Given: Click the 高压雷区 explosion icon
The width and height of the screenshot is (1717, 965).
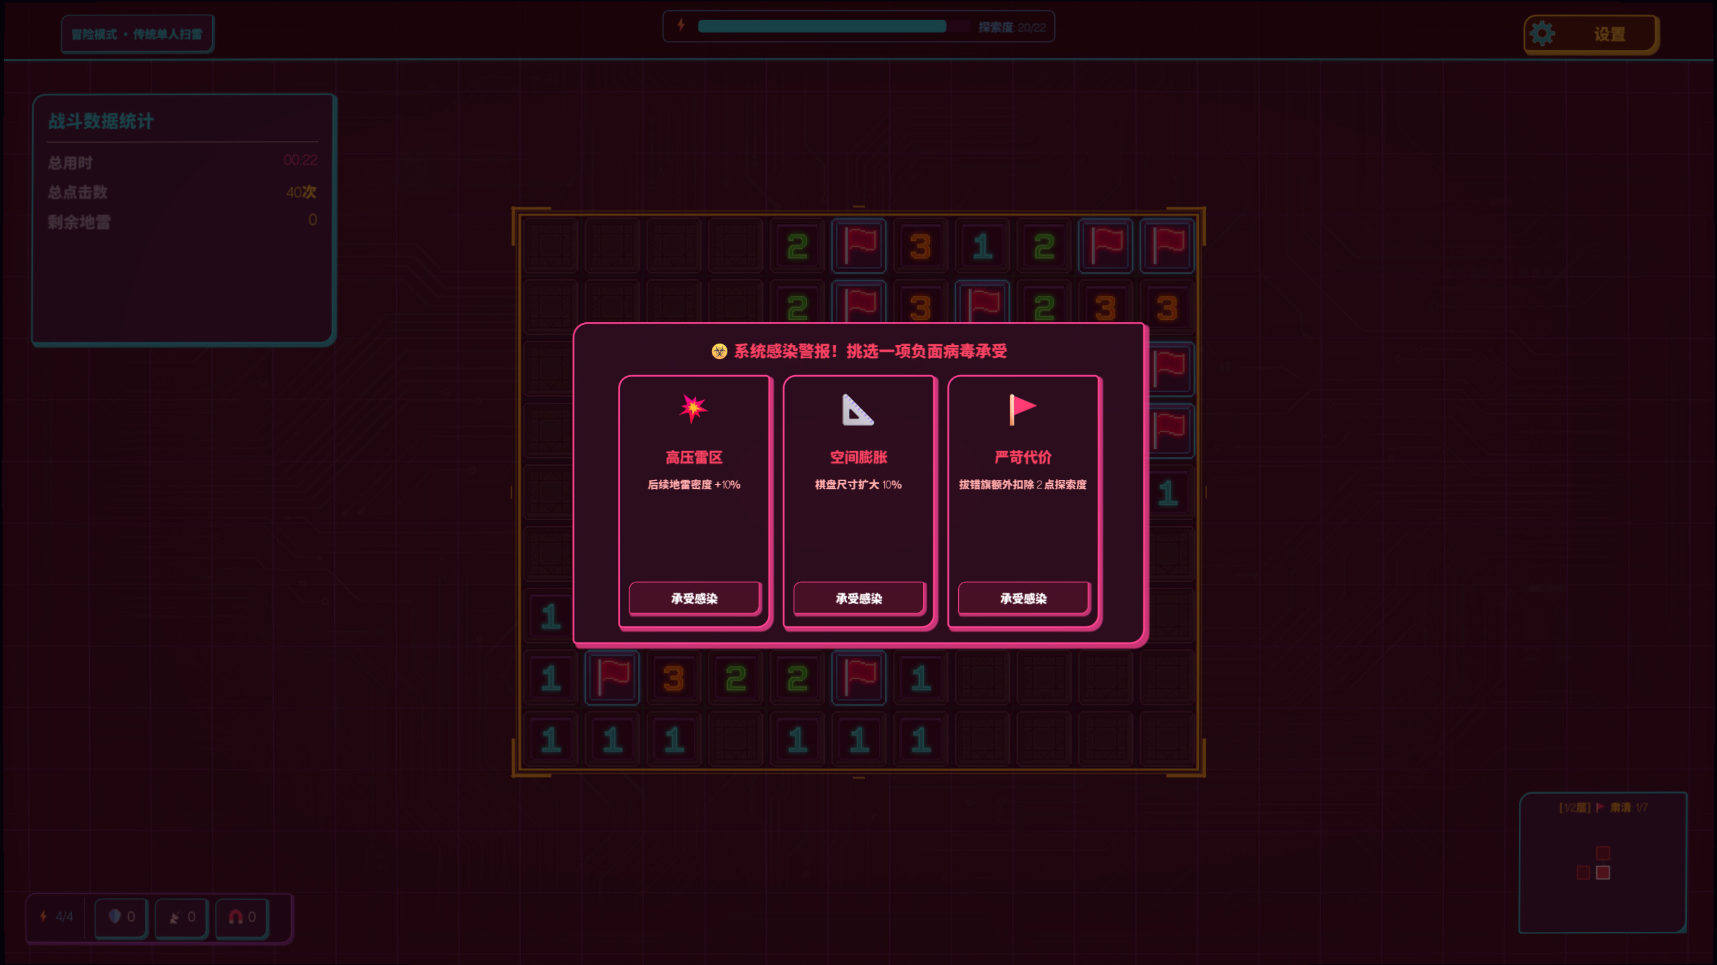Looking at the screenshot, I should pyautogui.click(x=693, y=408).
